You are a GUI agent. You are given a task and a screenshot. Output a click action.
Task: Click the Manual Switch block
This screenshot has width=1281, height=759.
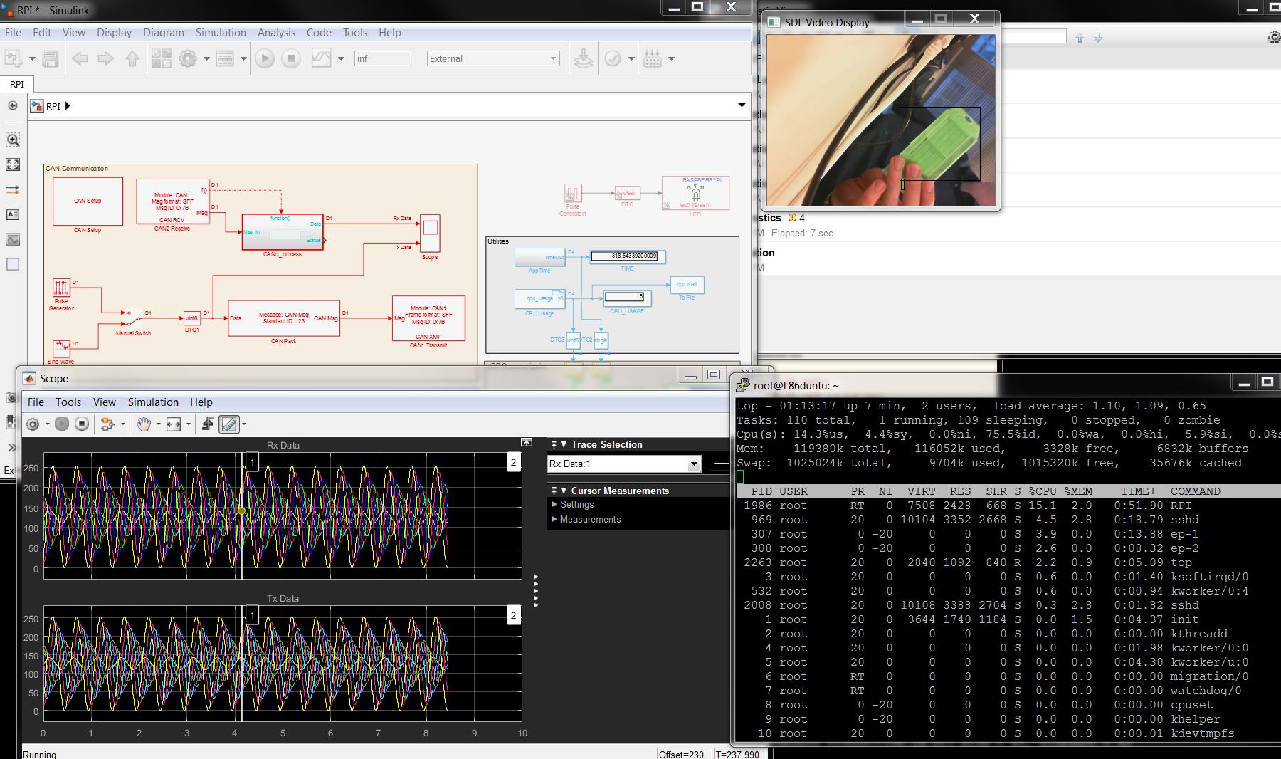(132, 318)
